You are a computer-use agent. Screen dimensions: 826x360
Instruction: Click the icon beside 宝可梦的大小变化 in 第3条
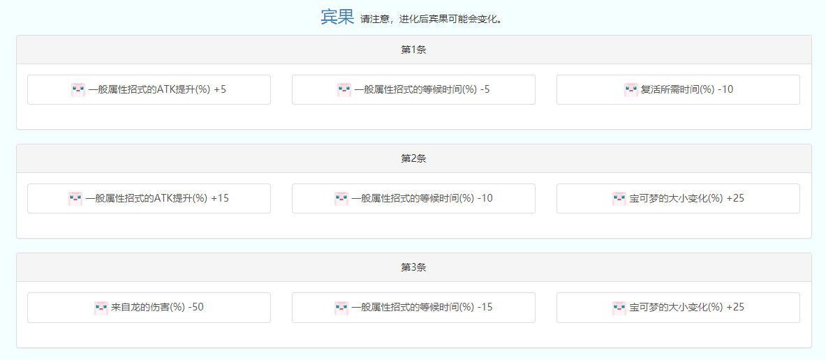619,308
